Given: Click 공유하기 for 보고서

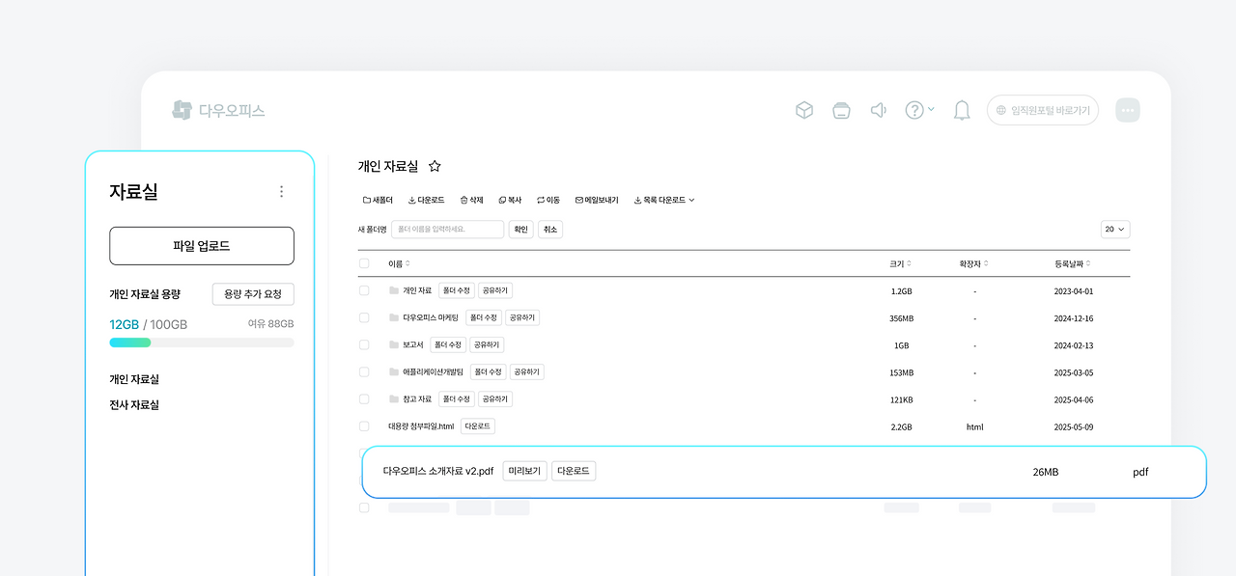Looking at the screenshot, I should point(488,344).
